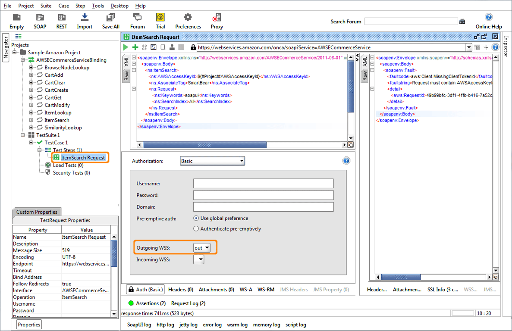
Task: Expand the CartAdd operation node
Action: click(x=31, y=75)
